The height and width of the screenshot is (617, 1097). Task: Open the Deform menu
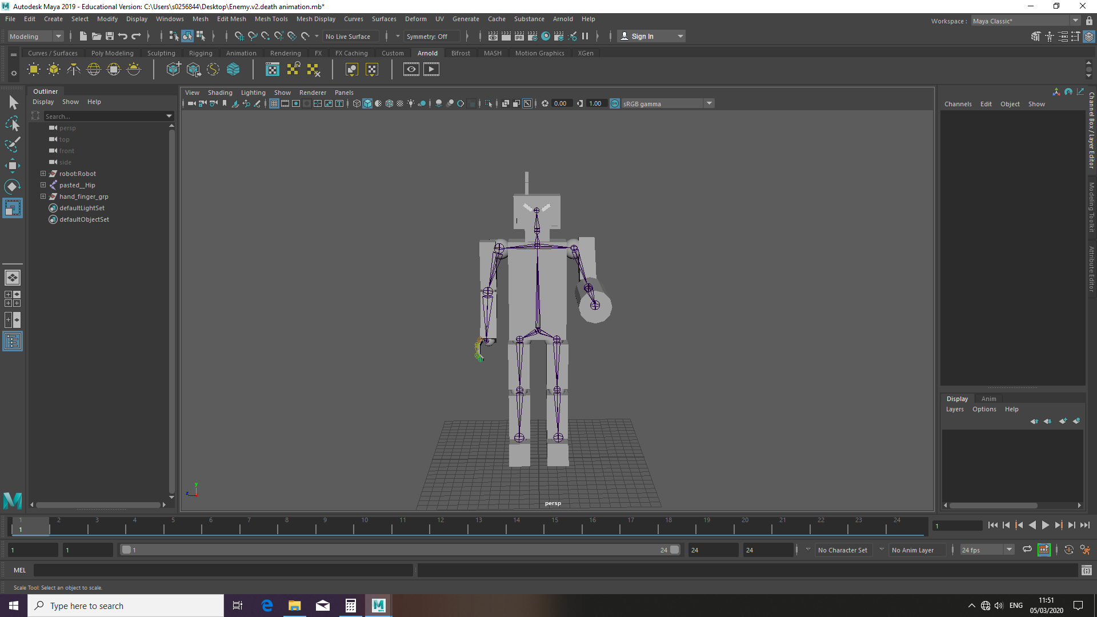click(415, 19)
